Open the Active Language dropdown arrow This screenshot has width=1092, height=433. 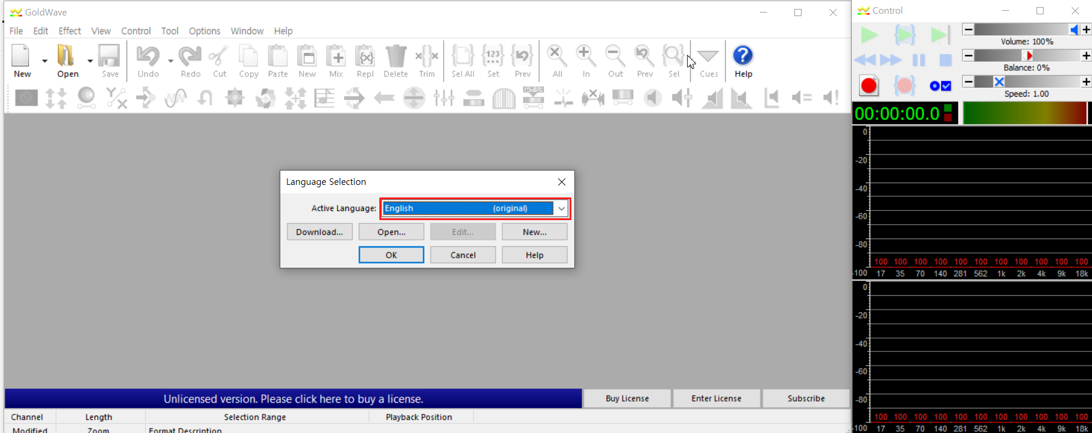tap(561, 209)
